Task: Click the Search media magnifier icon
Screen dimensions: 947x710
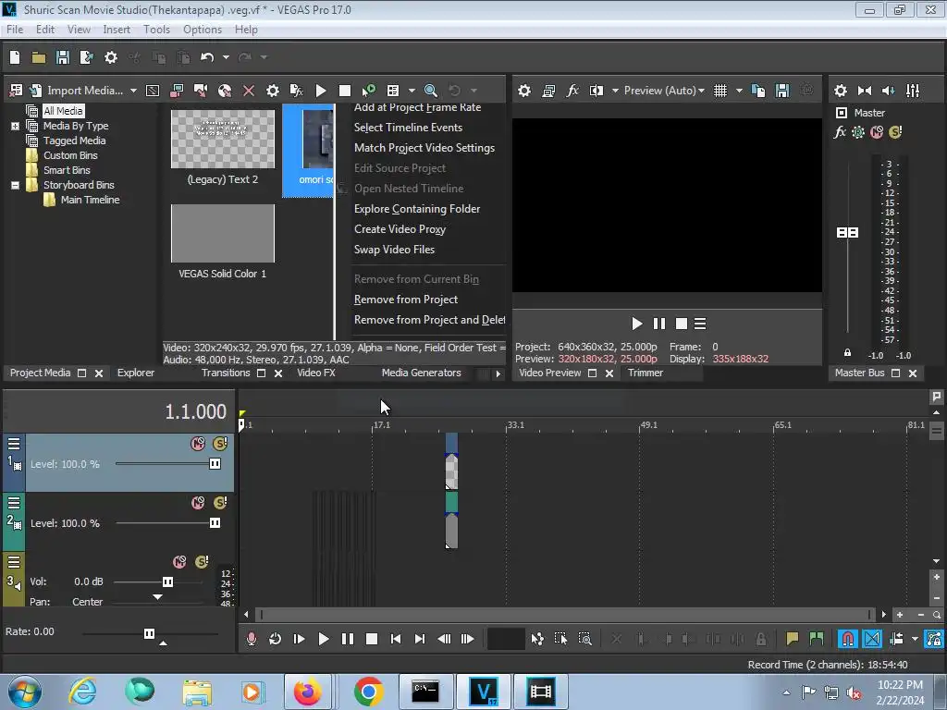Action: coord(431,91)
